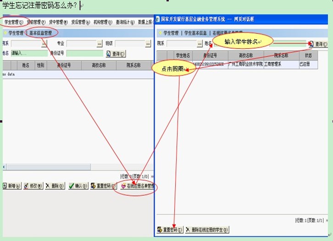The image size is (333, 241).
Task: Click the 确认 (Confirm) button with checkmark icon
Action: coord(77,186)
